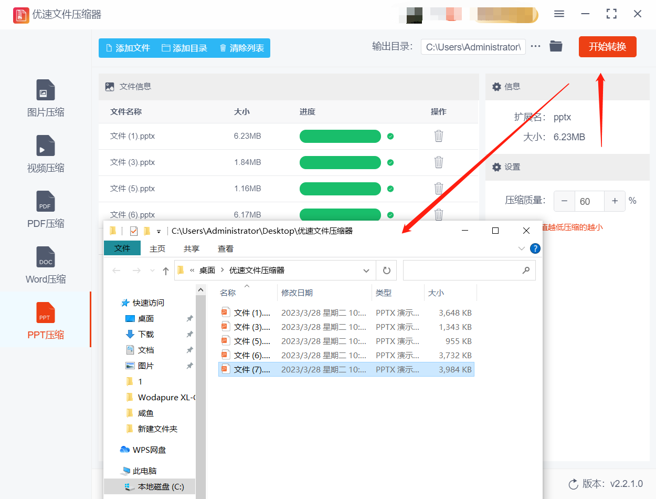Screen dimensions: 656x499
Task: Expand the address bar history dropdown
Action: coord(366,271)
